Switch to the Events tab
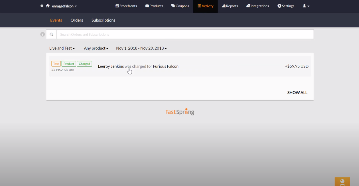 (x=56, y=20)
